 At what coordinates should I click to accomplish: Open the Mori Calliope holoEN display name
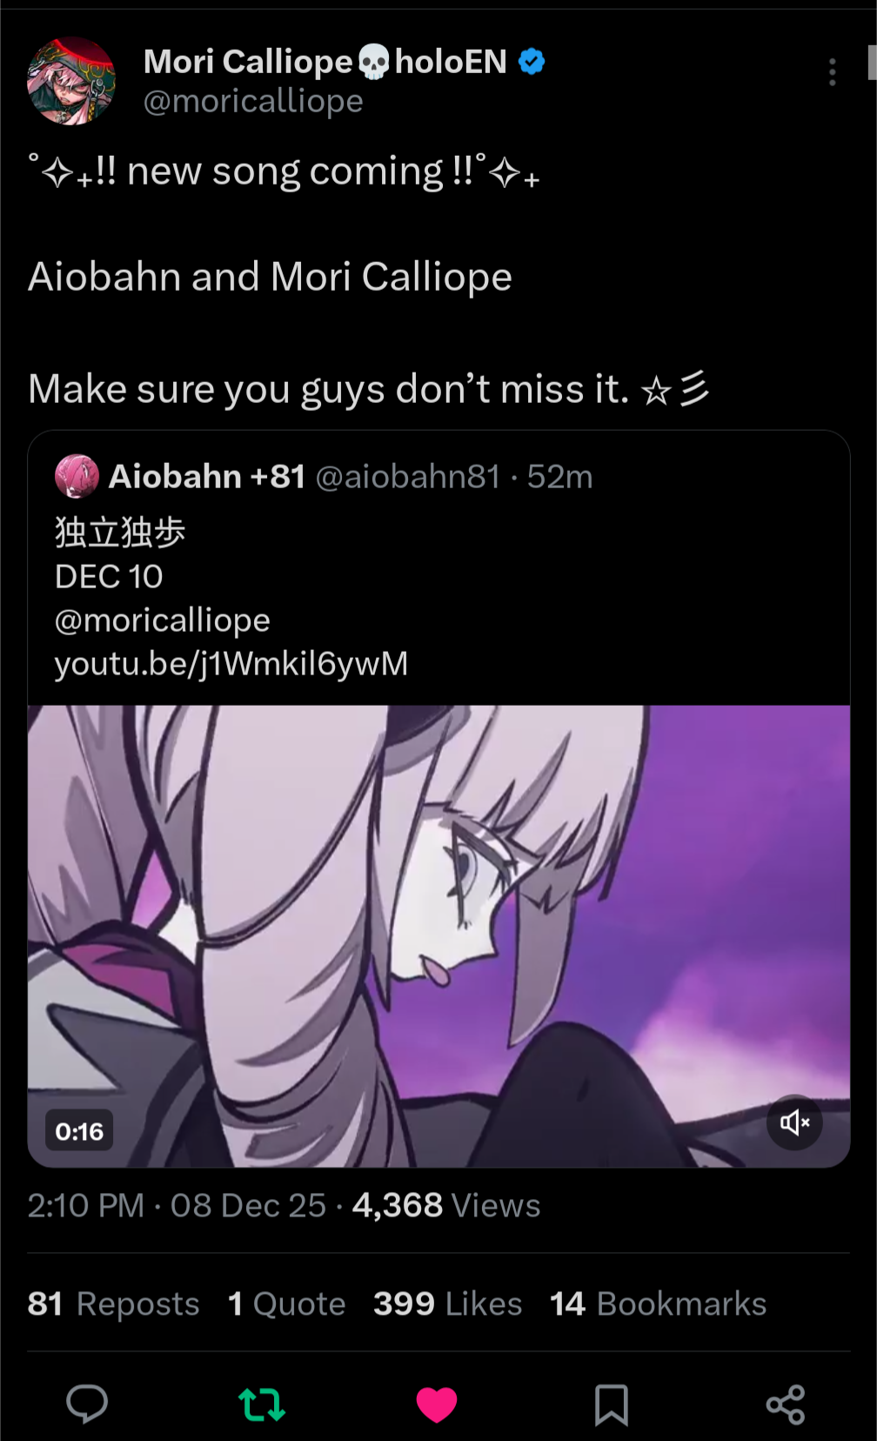325,62
